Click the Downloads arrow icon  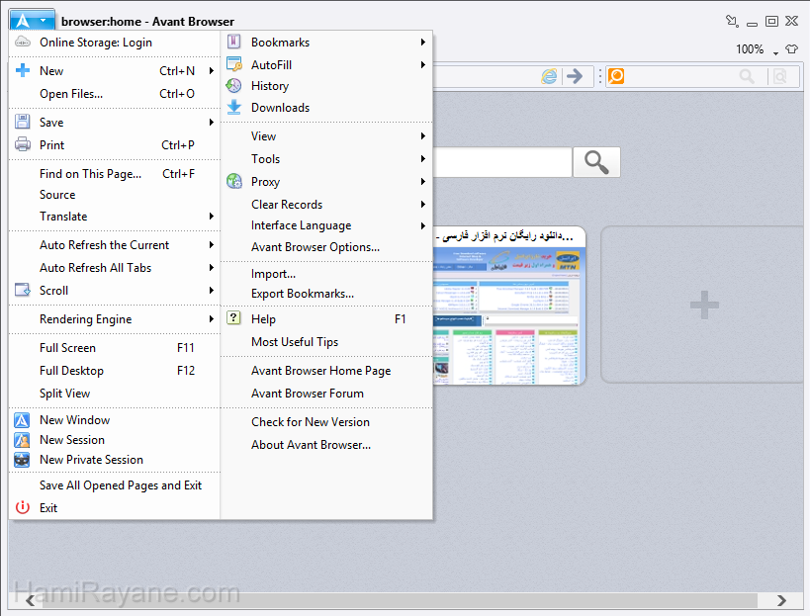click(x=234, y=107)
